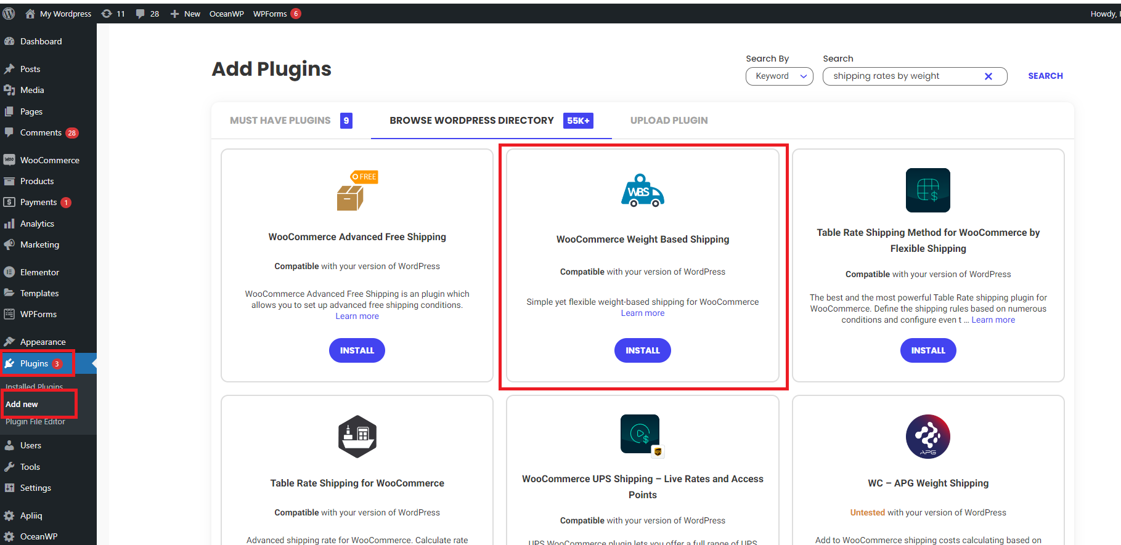The image size is (1121, 545).
Task: Learn more about Weight Based Shipping
Action: click(x=643, y=313)
